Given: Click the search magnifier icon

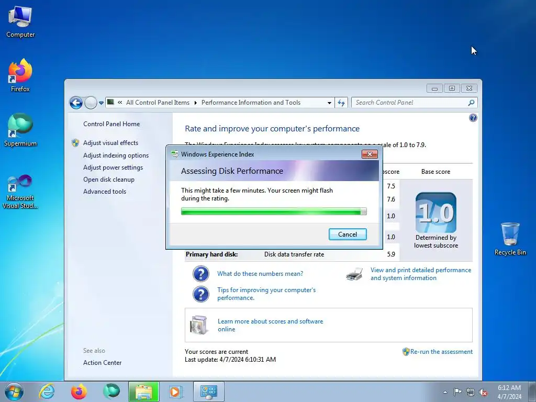Looking at the screenshot, I should pyautogui.click(x=472, y=103).
